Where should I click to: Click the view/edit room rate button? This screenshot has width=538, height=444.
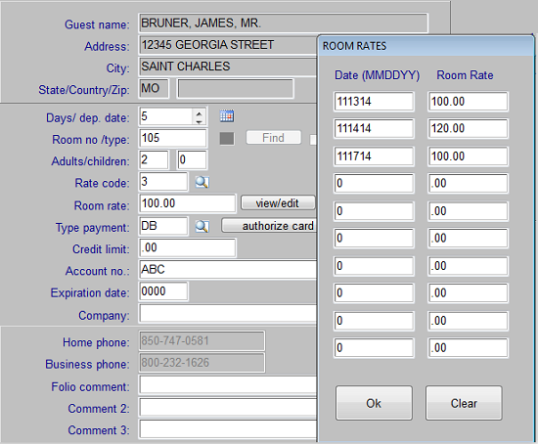(278, 202)
